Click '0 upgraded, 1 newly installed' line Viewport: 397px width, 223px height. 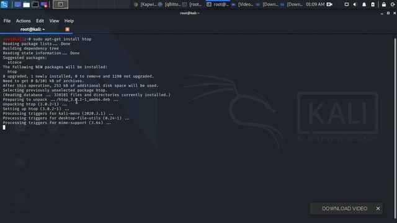(x=78, y=76)
